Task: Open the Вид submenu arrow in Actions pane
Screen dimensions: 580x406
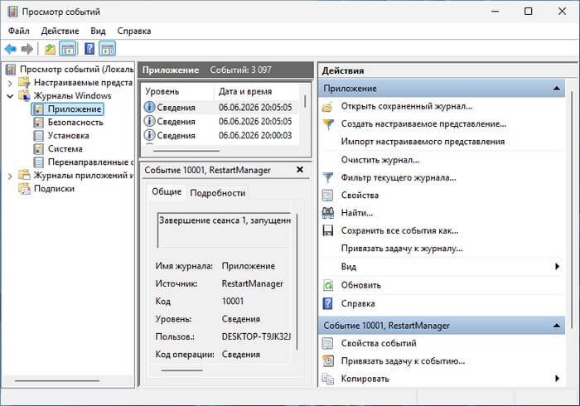Action: click(557, 266)
